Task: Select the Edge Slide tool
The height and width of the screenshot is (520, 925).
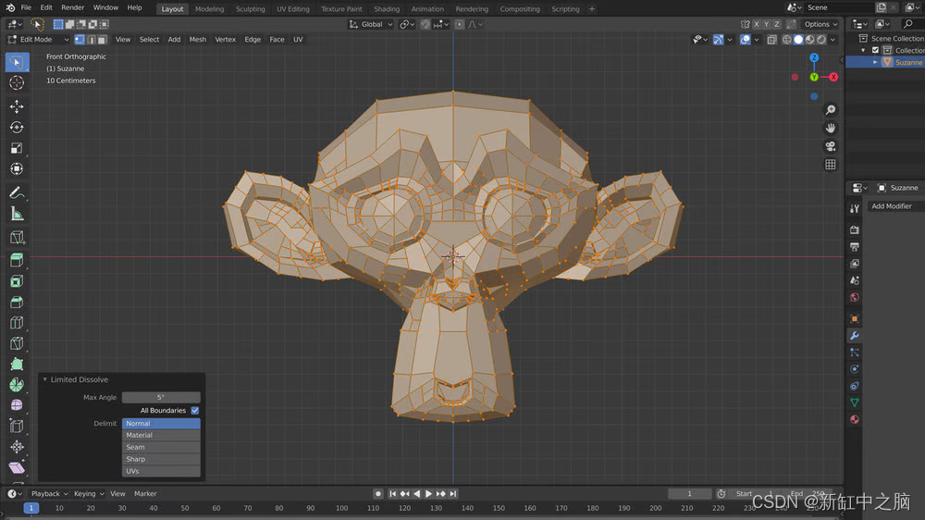Action: 17,426
